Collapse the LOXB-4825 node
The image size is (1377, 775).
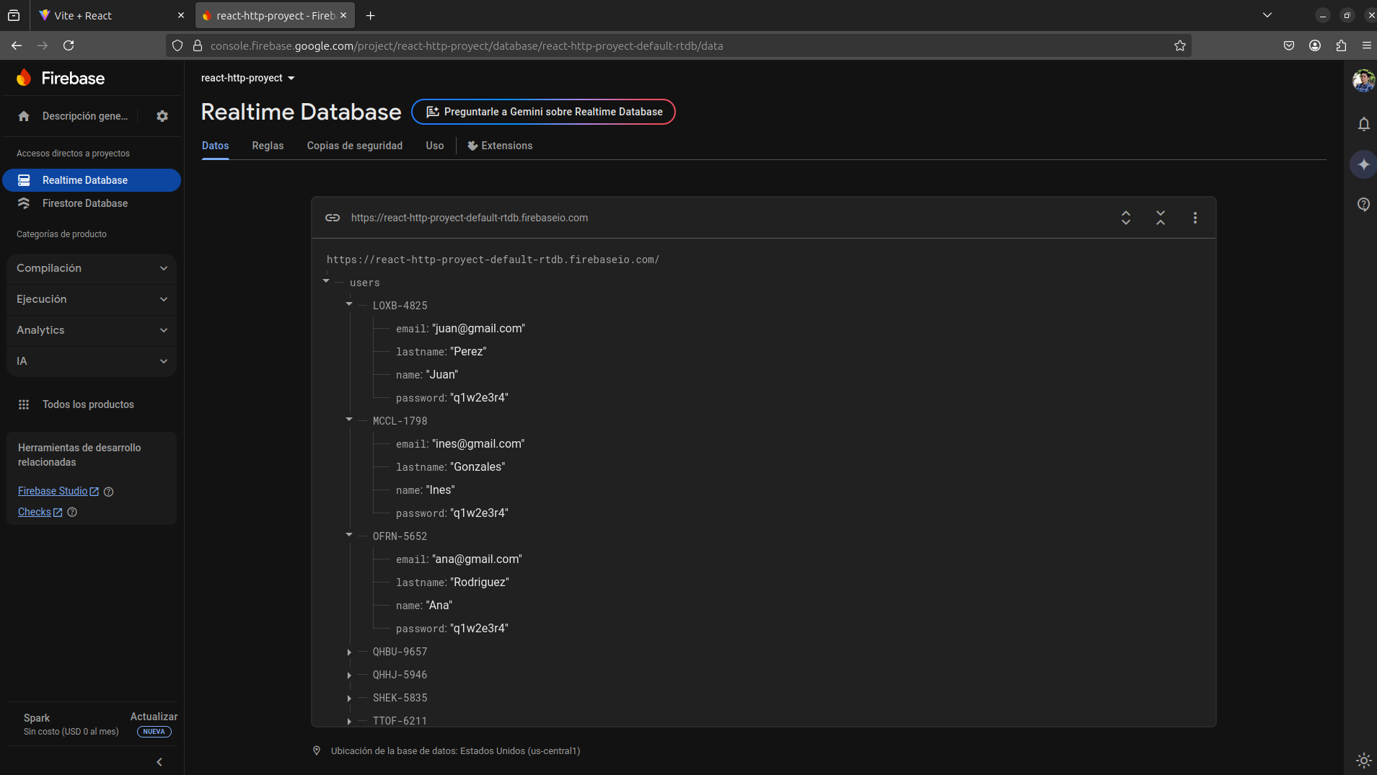pyautogui.click(x=349, y=304)
